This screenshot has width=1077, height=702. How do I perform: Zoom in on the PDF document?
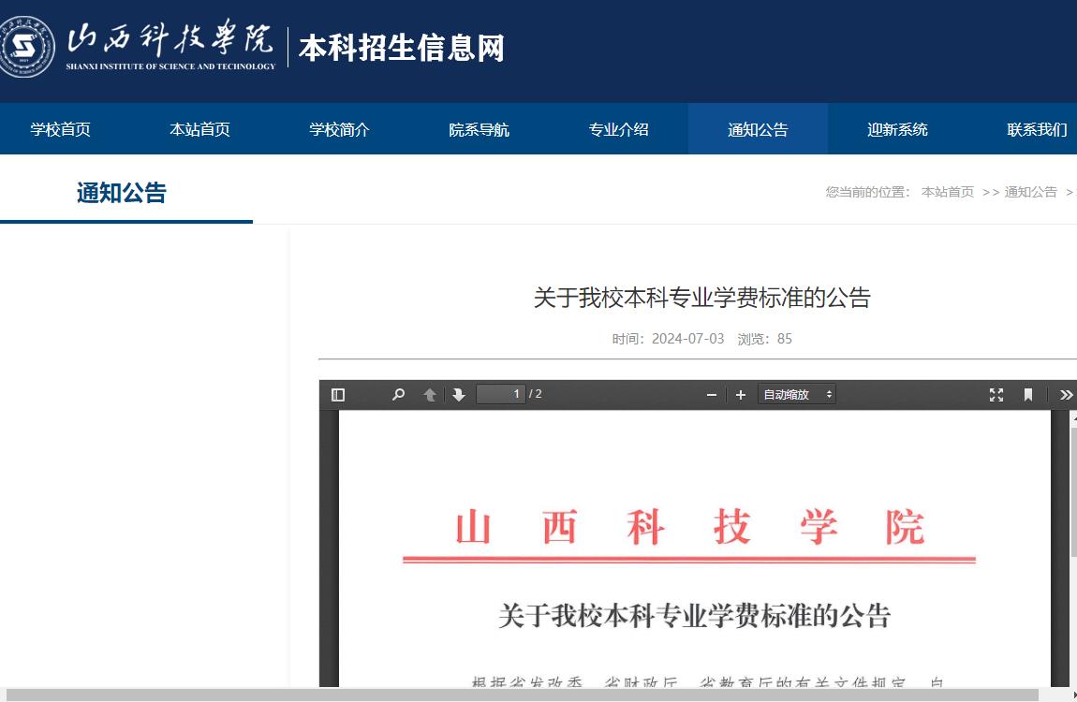point(740,394)
